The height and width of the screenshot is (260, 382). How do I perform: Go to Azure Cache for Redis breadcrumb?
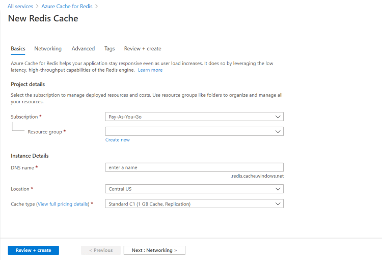pyautogui.click(x=67, y=6)
